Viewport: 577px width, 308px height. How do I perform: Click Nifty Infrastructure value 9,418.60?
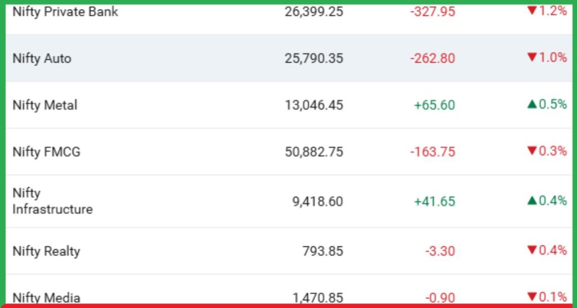(317, 201)
